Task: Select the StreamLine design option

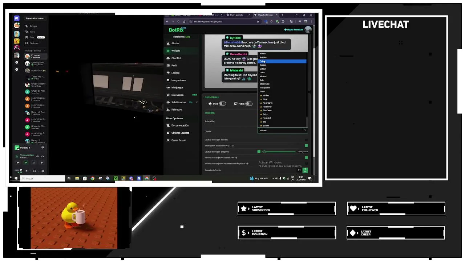Action: [x=282, y=84]
